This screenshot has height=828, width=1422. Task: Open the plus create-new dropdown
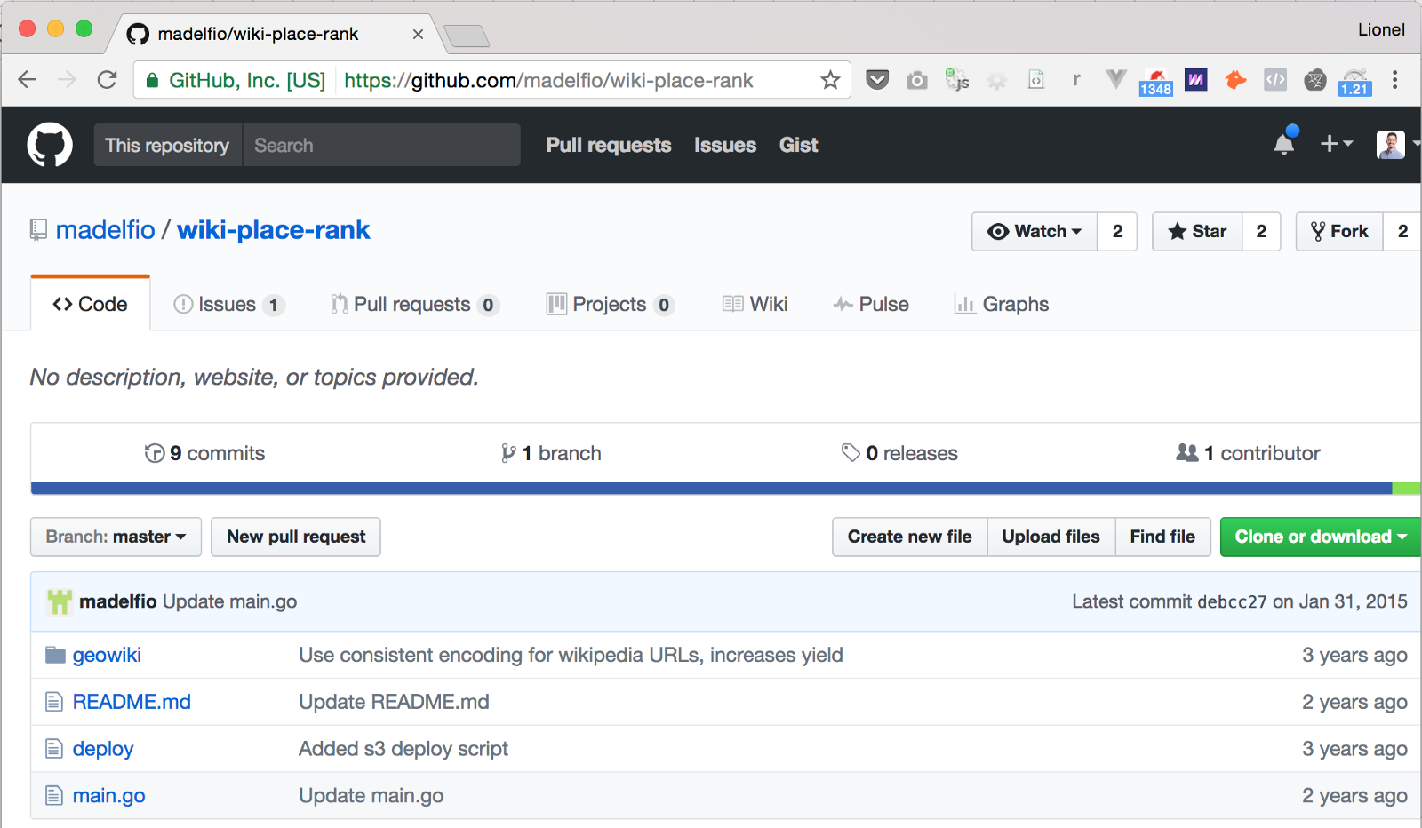coord(1336,144)
